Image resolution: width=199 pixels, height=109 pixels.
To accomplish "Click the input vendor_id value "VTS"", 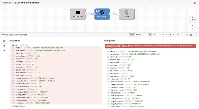I will point(35,53).
